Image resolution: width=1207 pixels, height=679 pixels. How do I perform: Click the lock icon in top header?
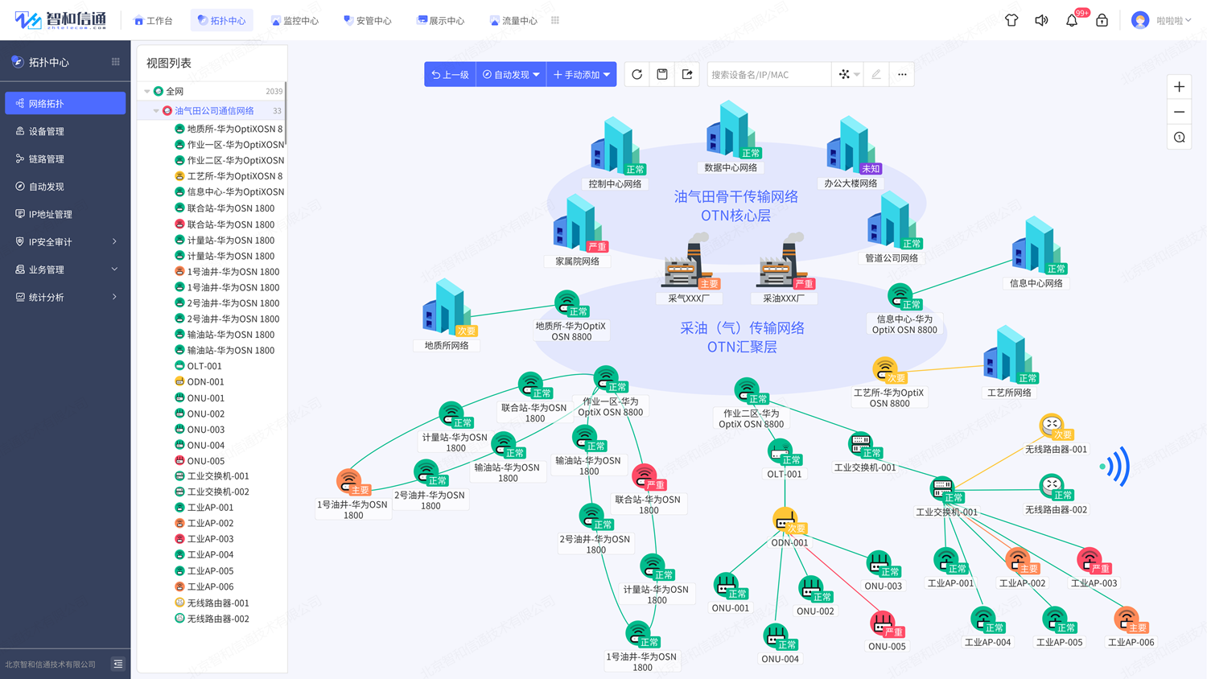tap(1102, 20)
